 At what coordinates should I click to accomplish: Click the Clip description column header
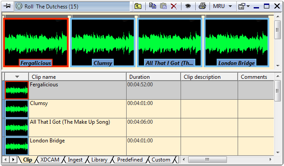(x=209, y=77)
